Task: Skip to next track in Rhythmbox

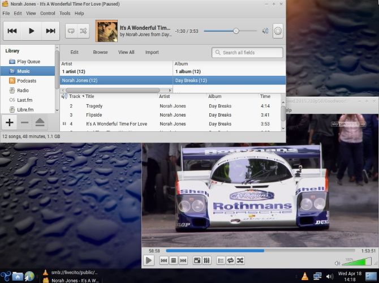Action: [50, 31]
